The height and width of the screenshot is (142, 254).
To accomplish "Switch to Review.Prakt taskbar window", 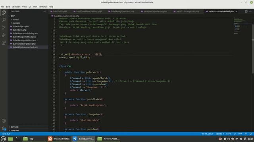I will click(x=108, y=138).
